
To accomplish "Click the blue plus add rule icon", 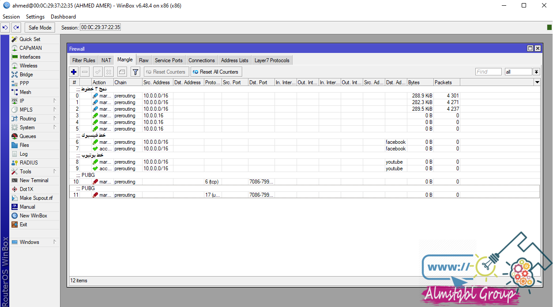I will pyautogui.click(x=74, y=72).
